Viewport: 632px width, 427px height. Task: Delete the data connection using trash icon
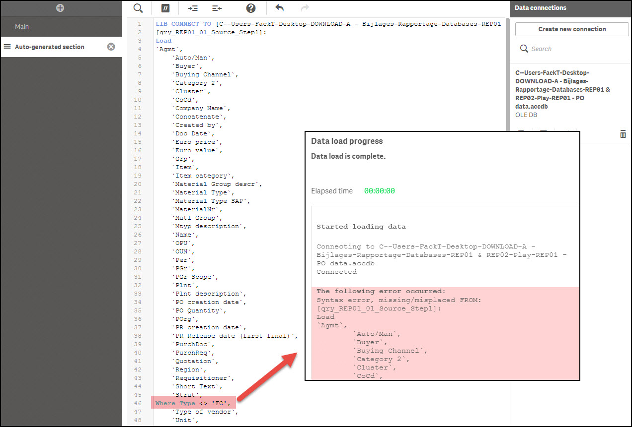point(623,134)
